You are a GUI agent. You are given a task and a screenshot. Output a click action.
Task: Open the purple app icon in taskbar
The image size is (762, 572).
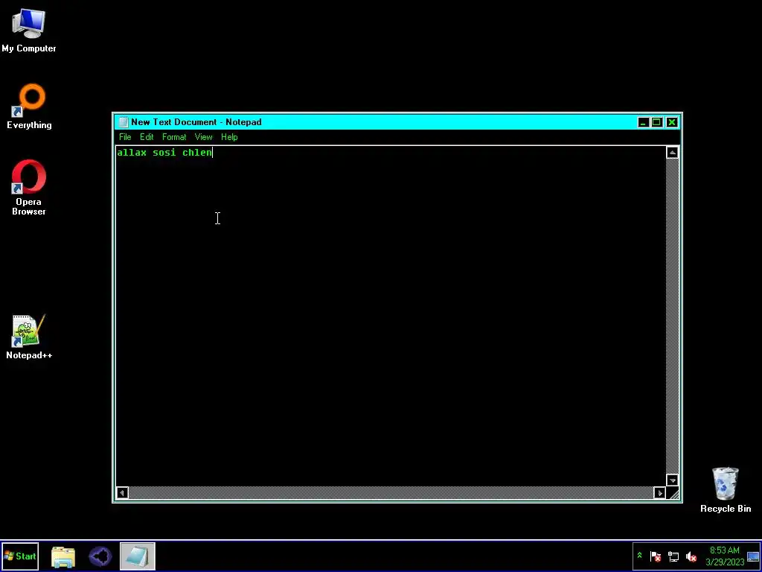100,556
